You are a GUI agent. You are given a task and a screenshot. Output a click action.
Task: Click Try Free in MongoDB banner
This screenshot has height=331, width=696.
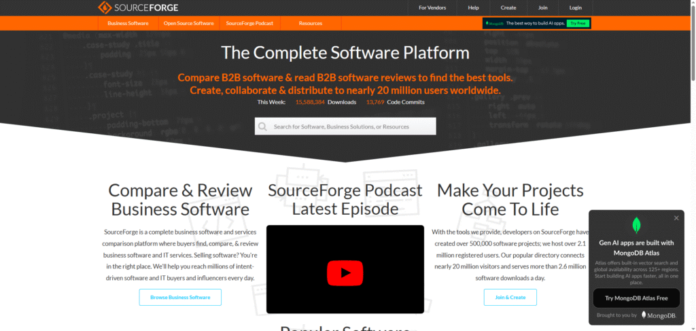point(578,23)
